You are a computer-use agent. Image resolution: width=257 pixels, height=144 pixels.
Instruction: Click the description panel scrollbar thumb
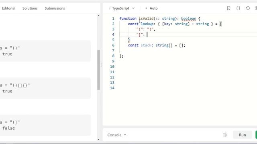[x=98, y=70]
